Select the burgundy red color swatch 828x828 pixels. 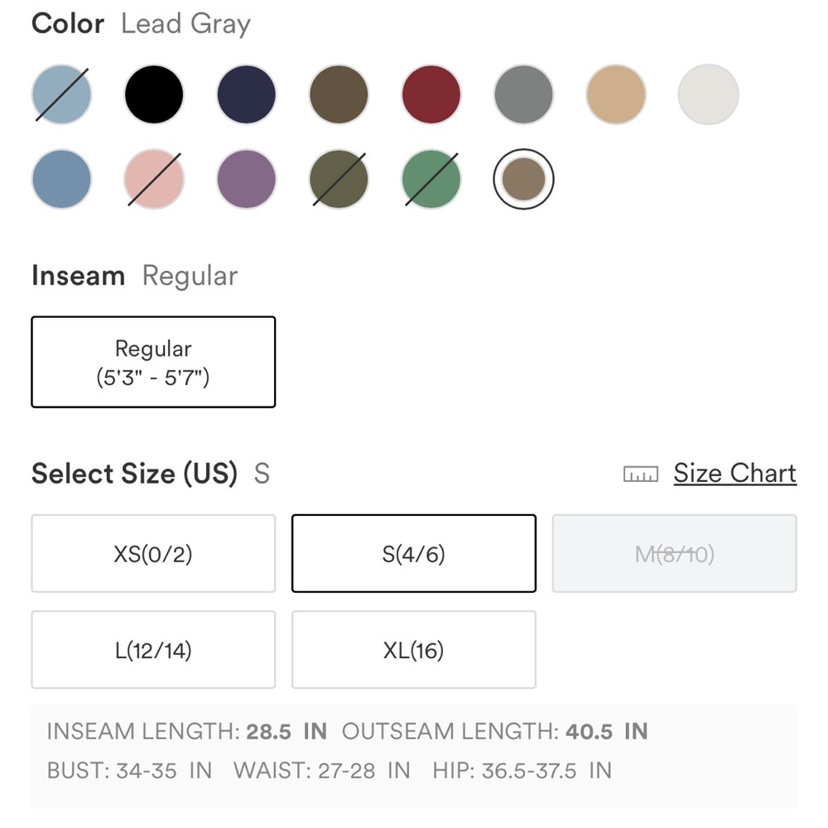[431, 94]
